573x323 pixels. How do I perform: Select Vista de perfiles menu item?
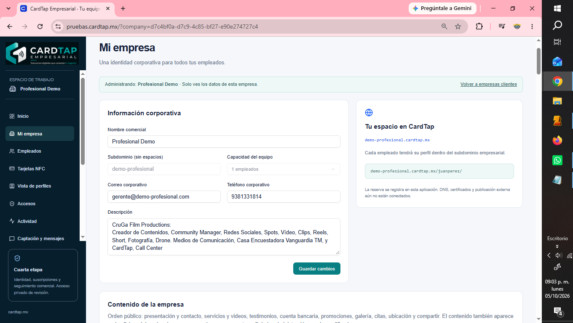(40, 186)
